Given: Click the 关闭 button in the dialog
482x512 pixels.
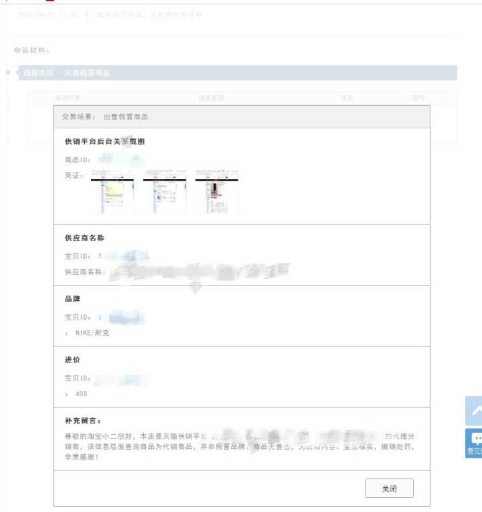Looking at the screenshot, I should pyautogui.click(x=389, y=488).
